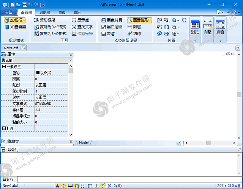Toggle the dimensions status bar icon
The image size is (243, 189).
[70, 186]
